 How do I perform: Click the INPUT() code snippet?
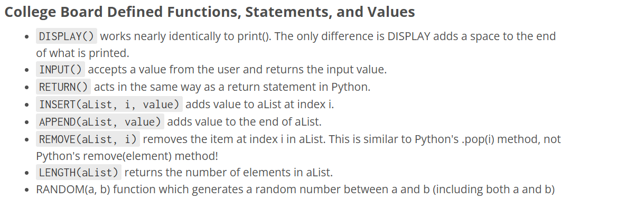pyautogui.click(x=61, y=70)
